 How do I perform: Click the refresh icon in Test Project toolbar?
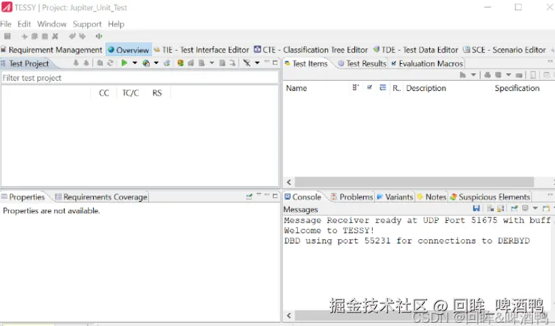110,63
